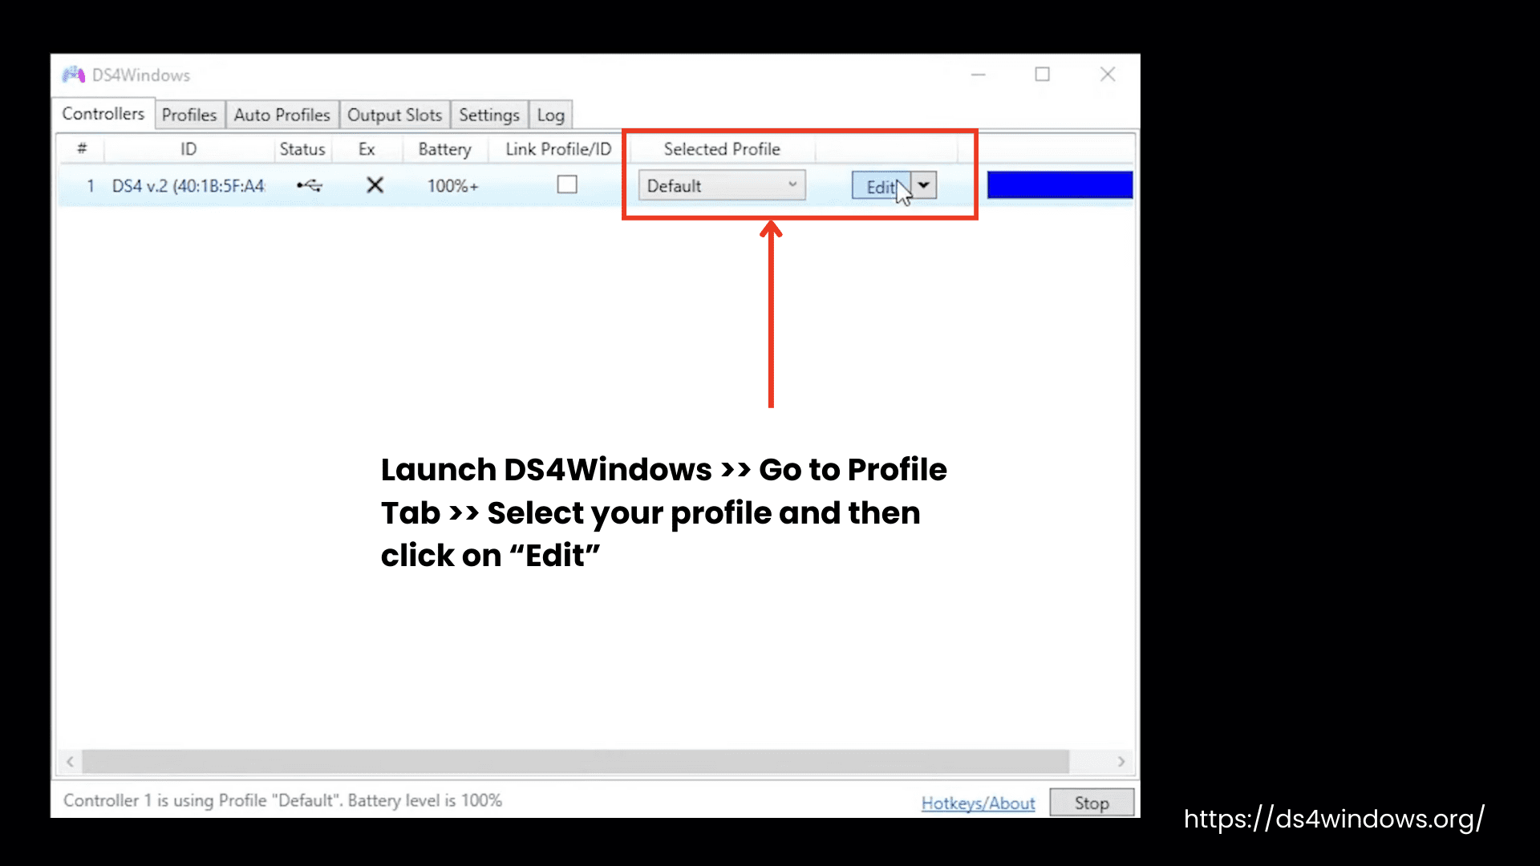This screenshot has width=1540, height=866.
Task: Click the Selected Profile column header
Action: coord(722,149)
